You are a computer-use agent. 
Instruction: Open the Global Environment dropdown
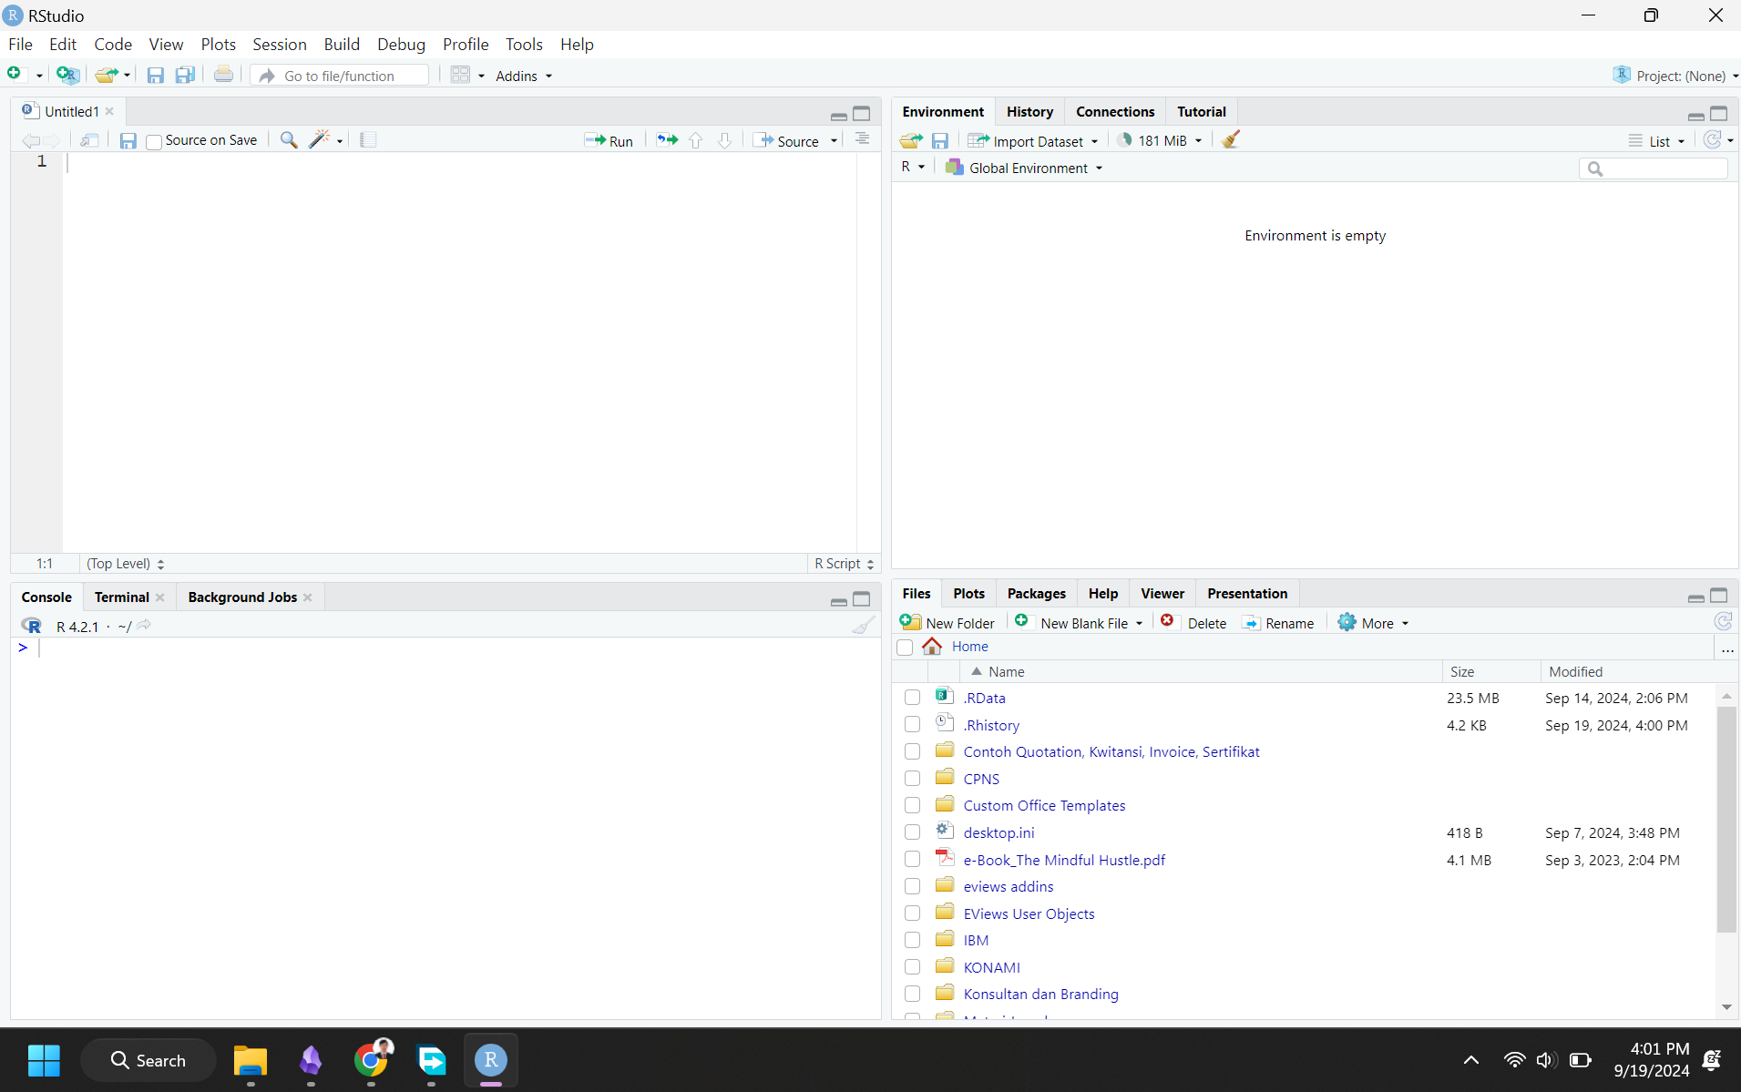[1024, 168]
